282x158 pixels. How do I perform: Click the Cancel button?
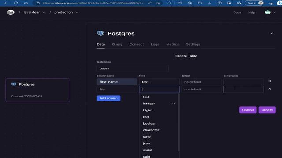pyautogui.click(x=248, y=110)
